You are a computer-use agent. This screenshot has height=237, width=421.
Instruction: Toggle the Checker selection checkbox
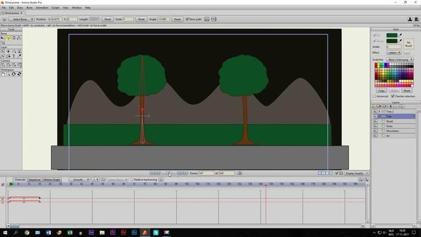point(393,96)
